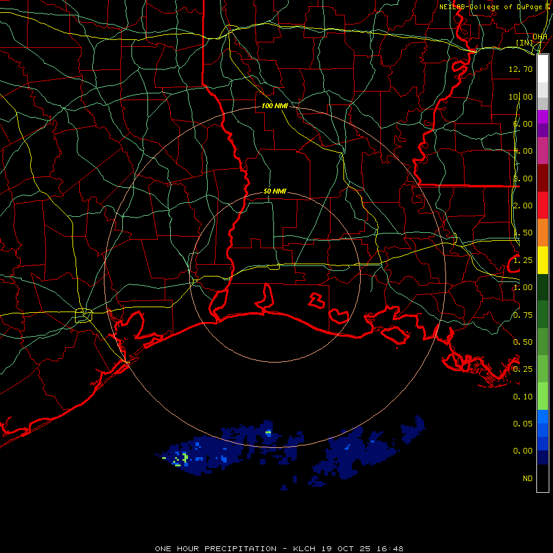Click the bright red legend swatch beside 2.00
Image resolution: width=553 pixels, height=553 pixels.
tap(543, 205)
